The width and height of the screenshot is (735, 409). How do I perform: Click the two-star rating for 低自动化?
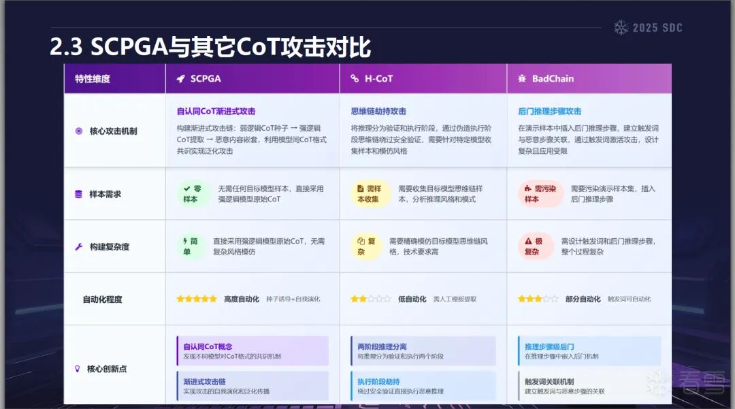coord(370,299)
